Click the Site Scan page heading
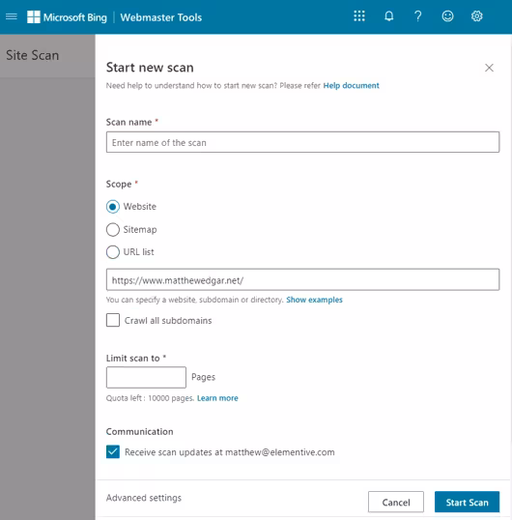 point(33,55)
